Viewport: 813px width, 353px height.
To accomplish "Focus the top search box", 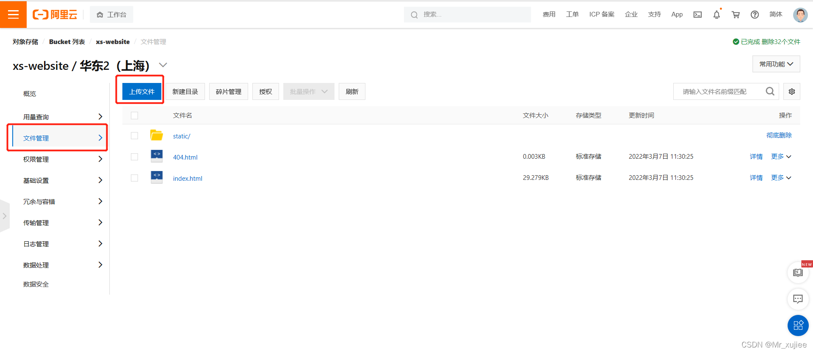I will pyautogui.click(x=467, y=14).
